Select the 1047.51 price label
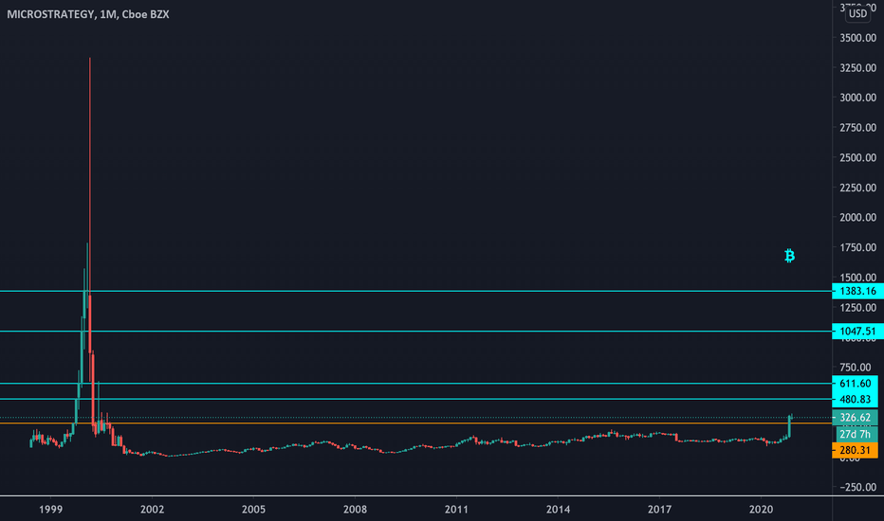This screenshot has height=521, width=884. coord(857,332)
